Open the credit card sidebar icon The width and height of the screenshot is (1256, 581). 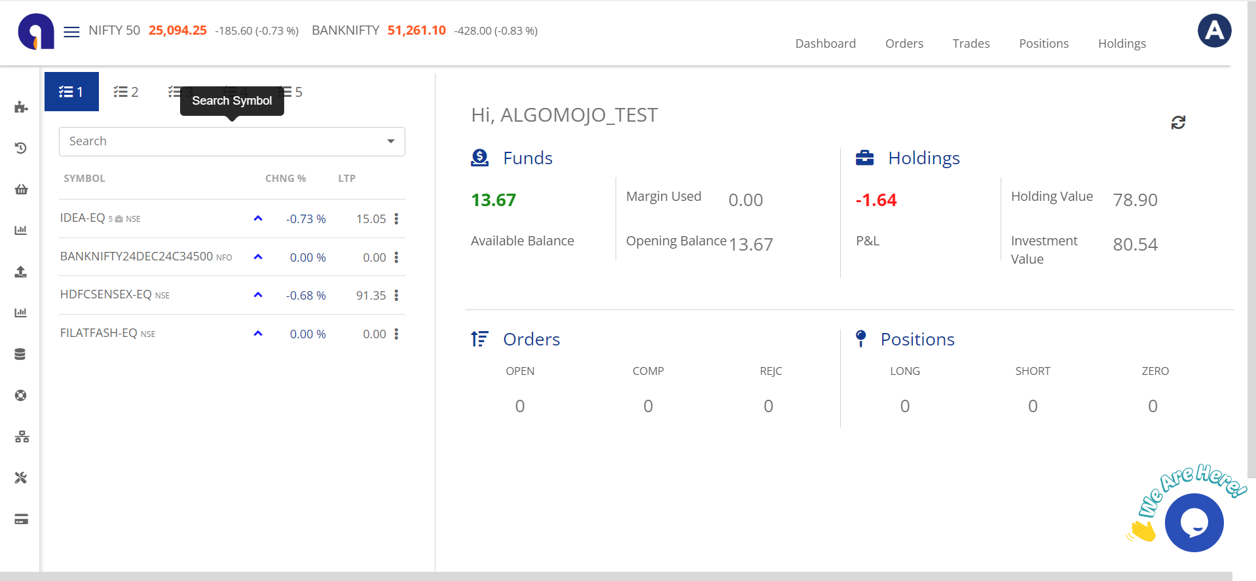pyautogui.click(x=21, y=519)
